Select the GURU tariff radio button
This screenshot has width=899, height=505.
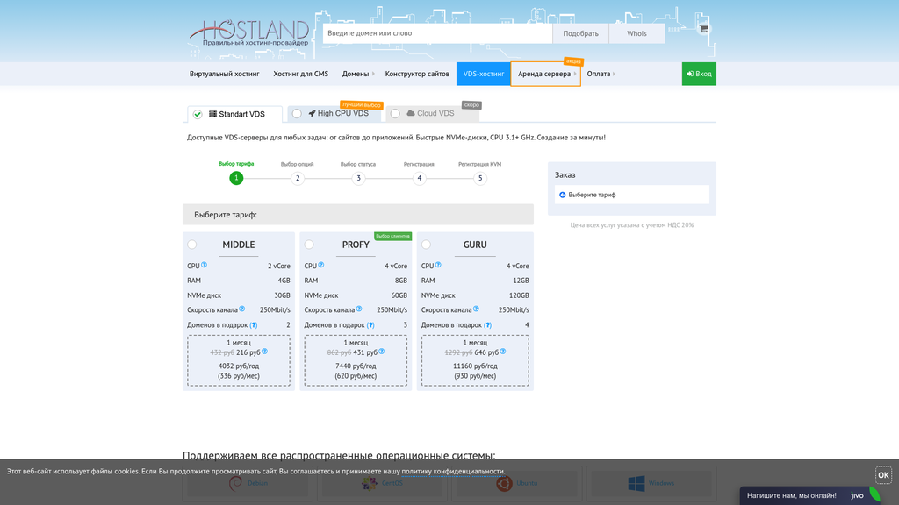[427, 245]
